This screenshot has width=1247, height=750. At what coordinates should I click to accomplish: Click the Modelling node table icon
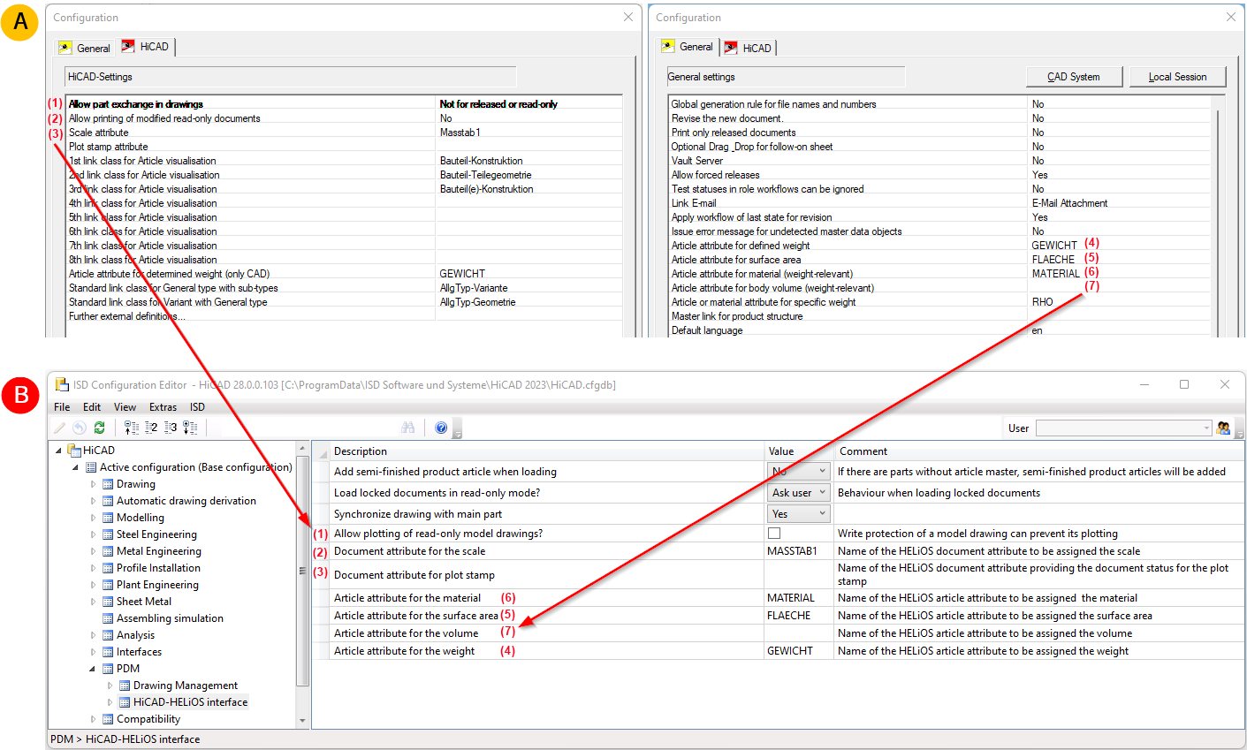click(x=108, y=518)
